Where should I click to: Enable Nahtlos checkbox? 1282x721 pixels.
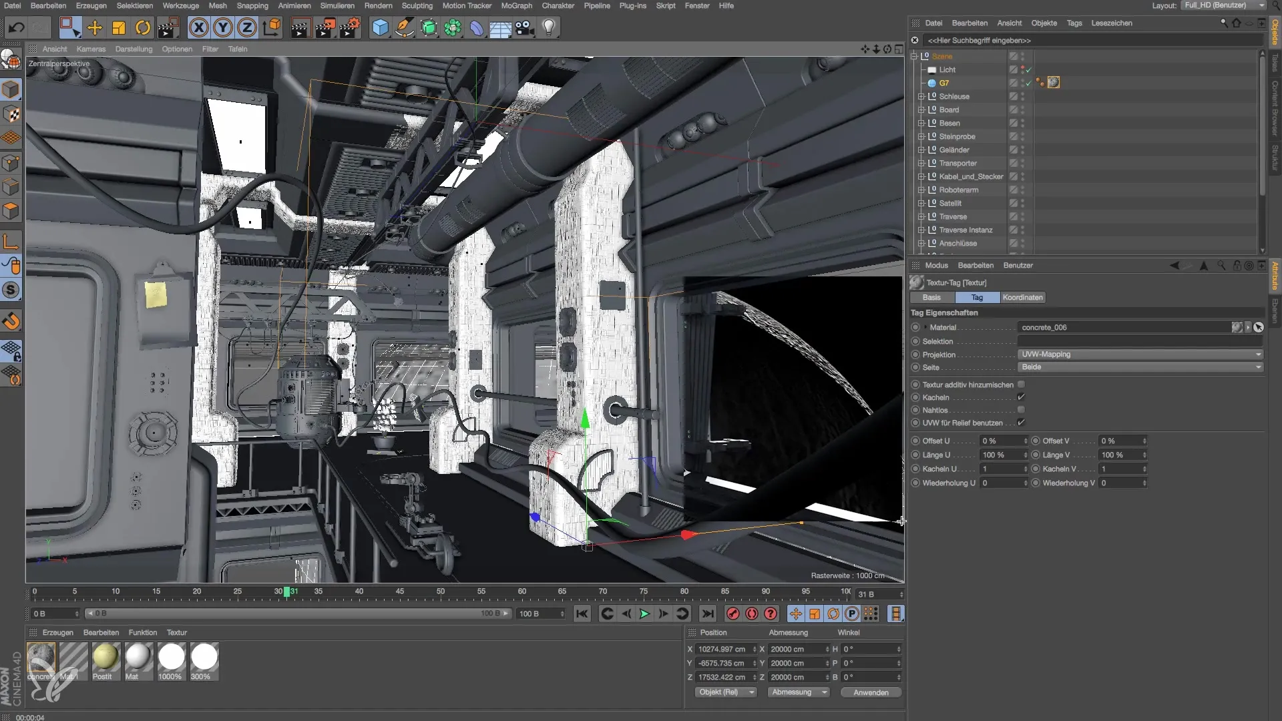coord(1021,410)
